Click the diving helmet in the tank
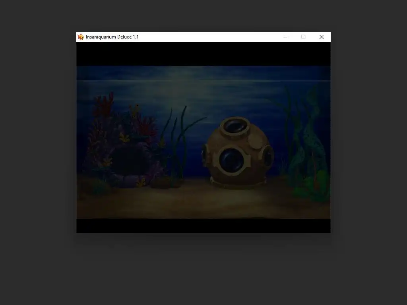The image size is (407, 305). [x=238, y=152]
